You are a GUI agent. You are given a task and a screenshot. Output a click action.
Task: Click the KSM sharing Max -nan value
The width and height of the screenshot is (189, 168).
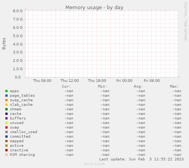(177, 155)
